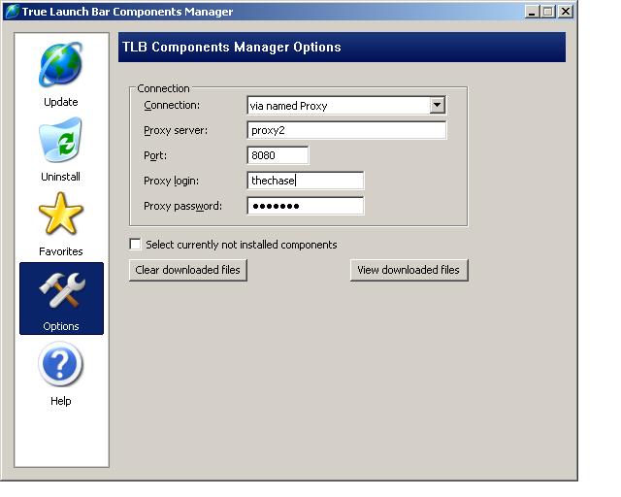Click the title bar application icon

click(12, 12)
